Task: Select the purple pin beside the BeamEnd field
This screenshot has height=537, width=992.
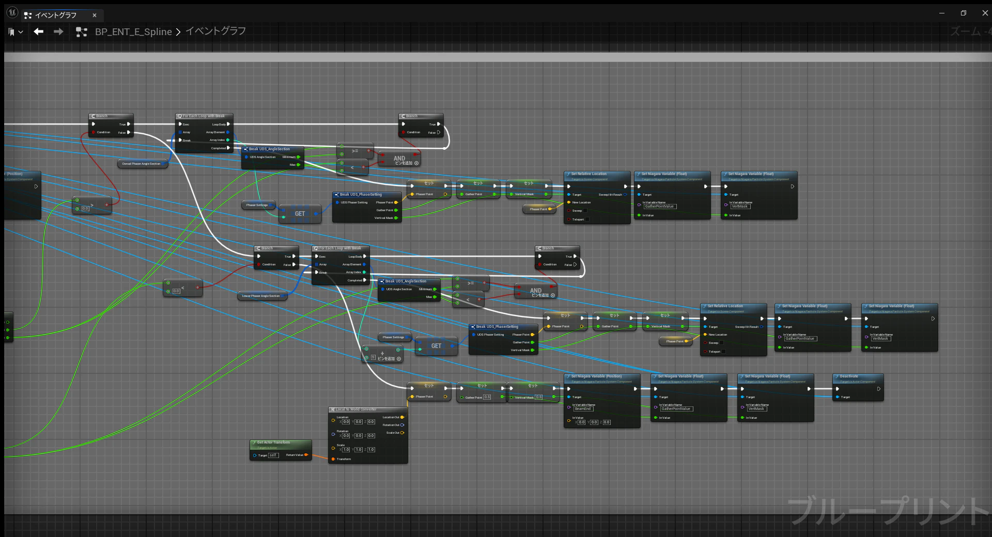Action: click(569, 407)
